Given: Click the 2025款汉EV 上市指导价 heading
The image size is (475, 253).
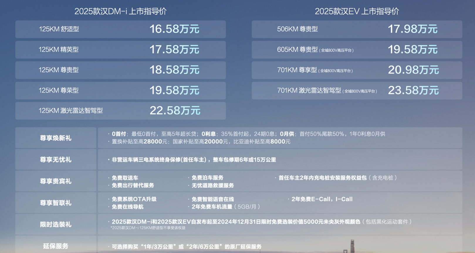Looking at the screenshot, I should click(x=356, y=11).
